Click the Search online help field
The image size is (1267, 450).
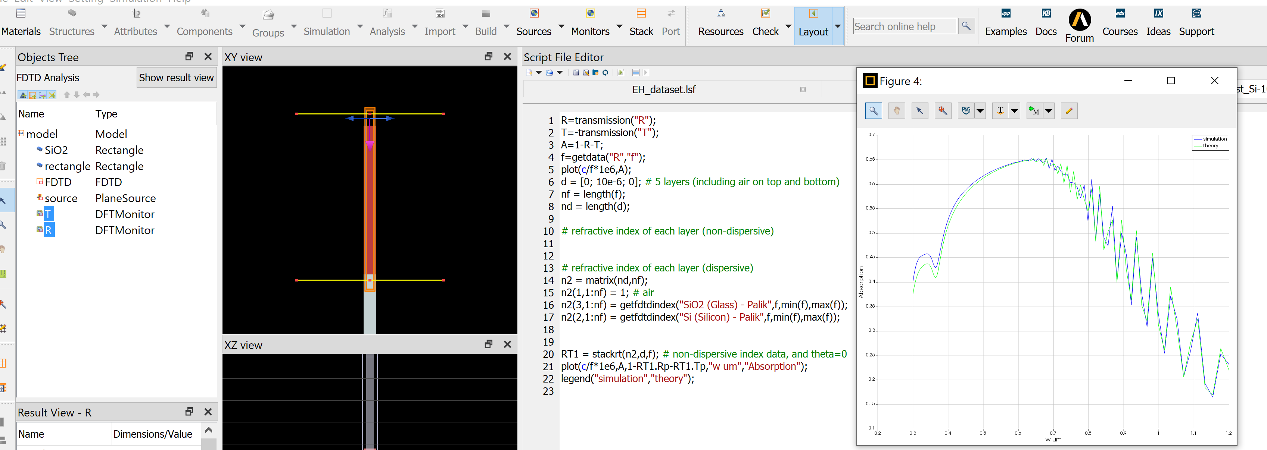(x=905, y=26)
